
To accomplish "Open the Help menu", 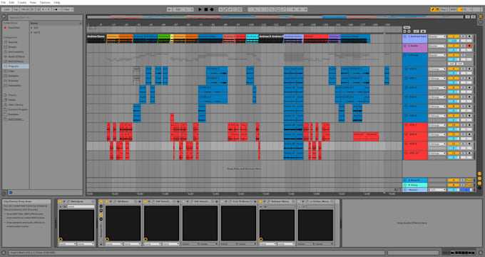I will tap(57, 2).
